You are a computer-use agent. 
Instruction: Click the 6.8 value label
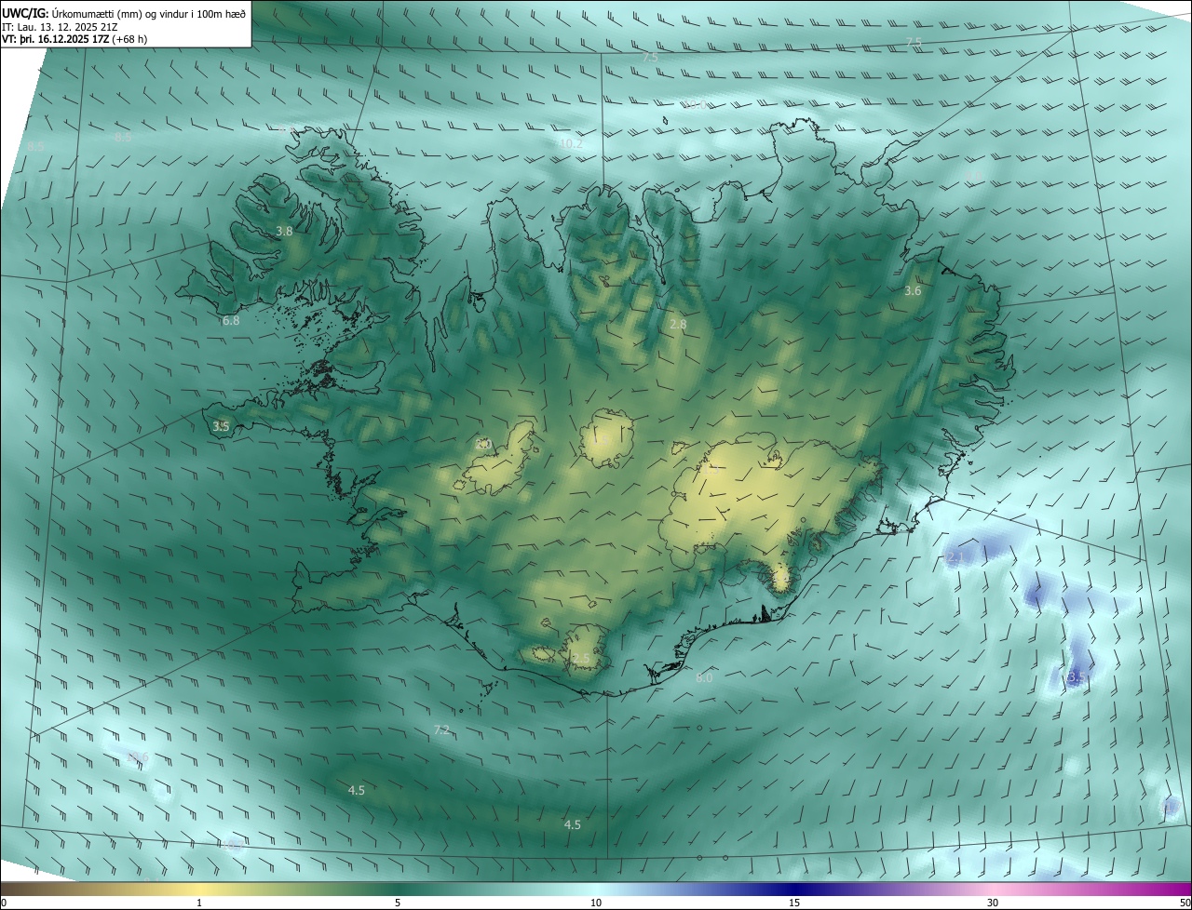(x=231, y=320)
